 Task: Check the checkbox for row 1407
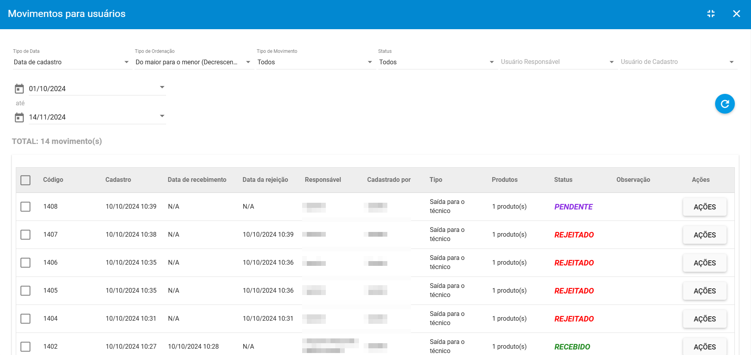click(26, 235)
